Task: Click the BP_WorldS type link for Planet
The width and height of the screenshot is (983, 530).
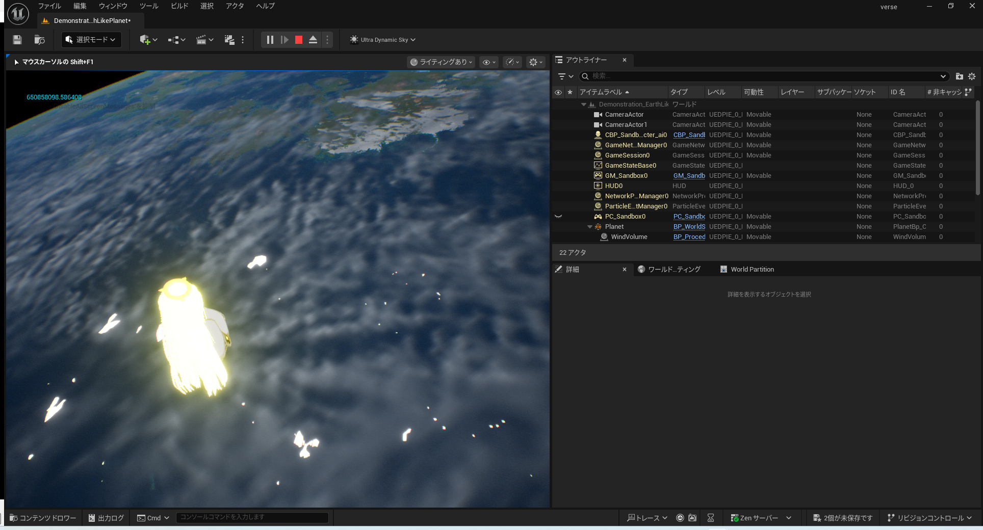Action: click(689, 227)
